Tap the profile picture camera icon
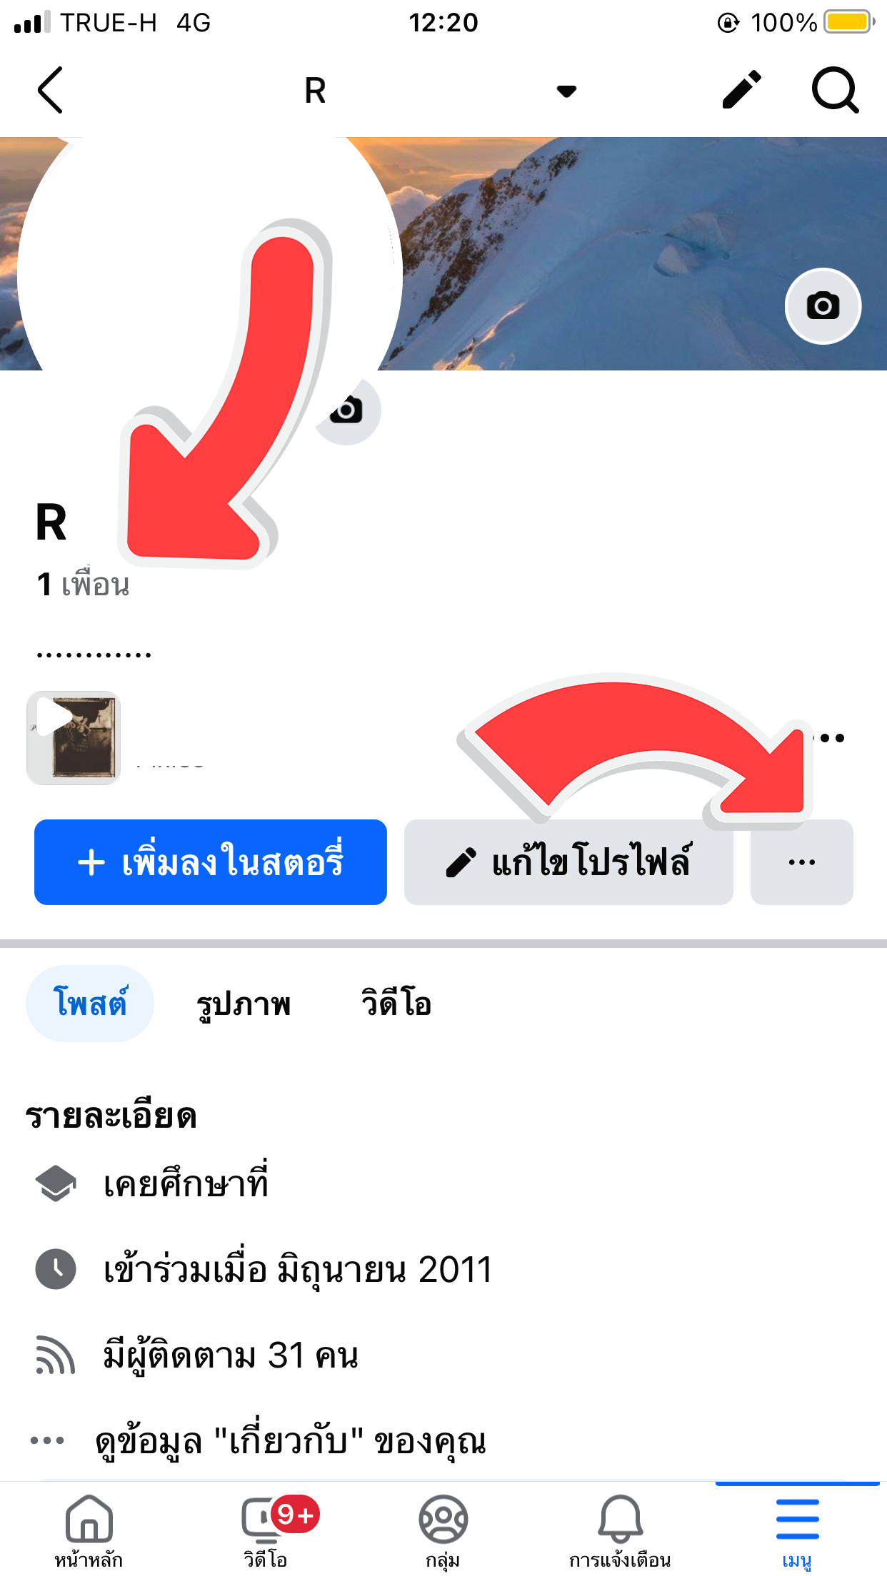Screen dimensions: 887x1576 348,410
